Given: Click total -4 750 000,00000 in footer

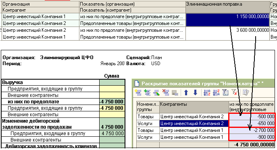Looking at the screenshot, I should 252,145.
